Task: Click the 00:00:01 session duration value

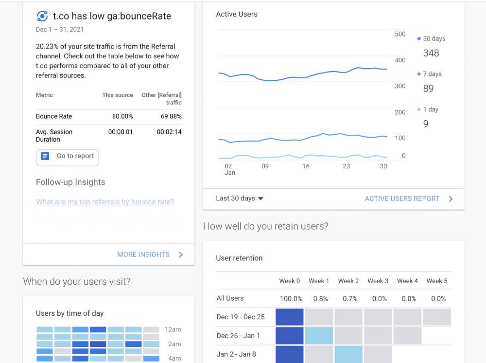Action: (x=120, y=132)
